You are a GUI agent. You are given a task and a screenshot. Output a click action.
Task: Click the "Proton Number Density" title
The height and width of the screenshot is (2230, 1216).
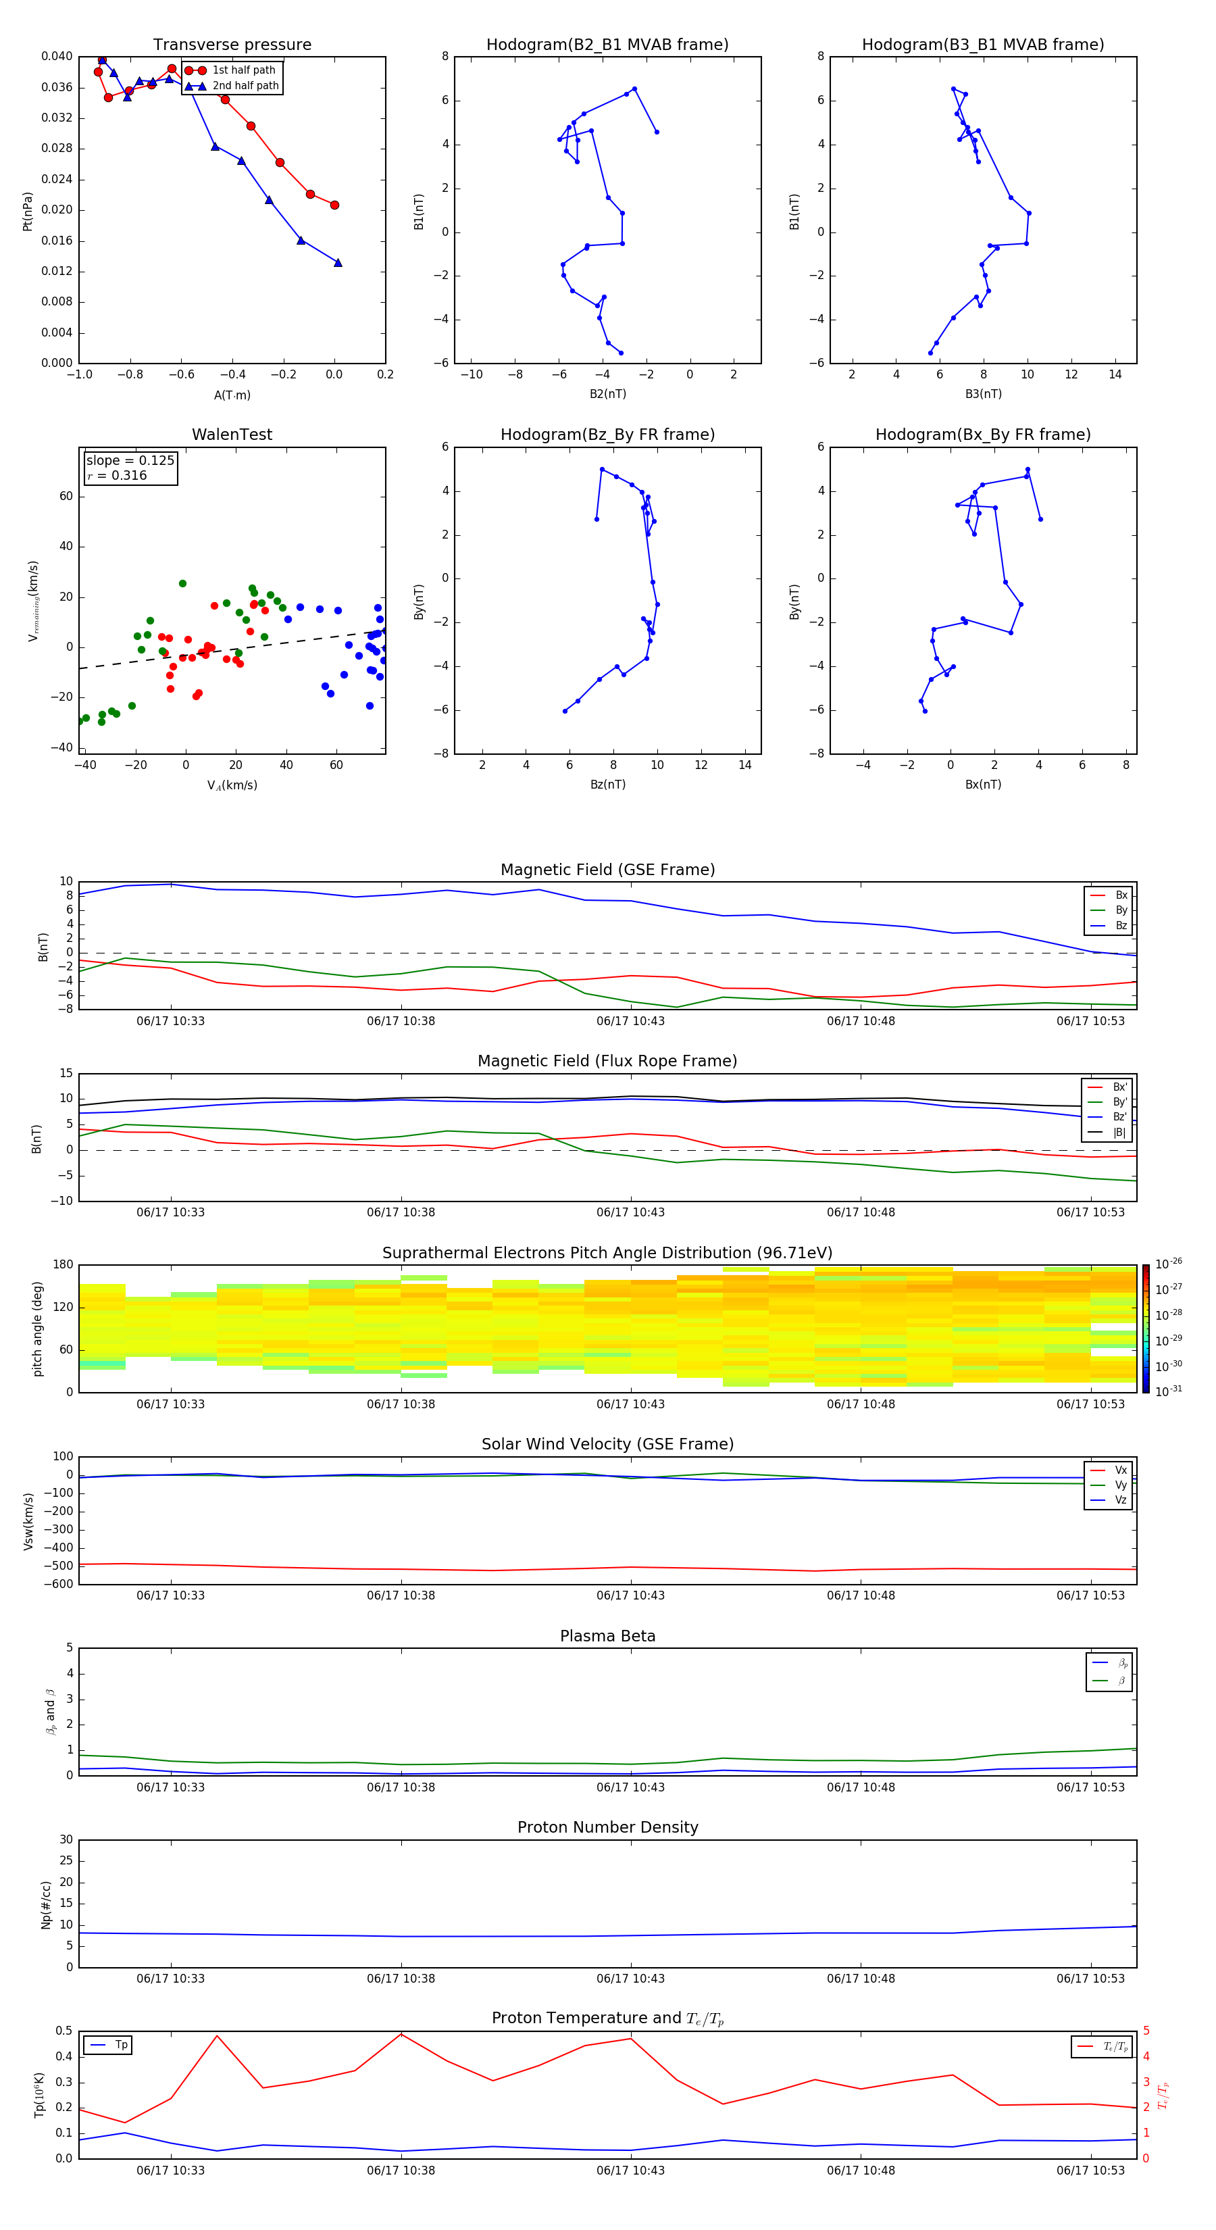click(x=607, y=1827)
